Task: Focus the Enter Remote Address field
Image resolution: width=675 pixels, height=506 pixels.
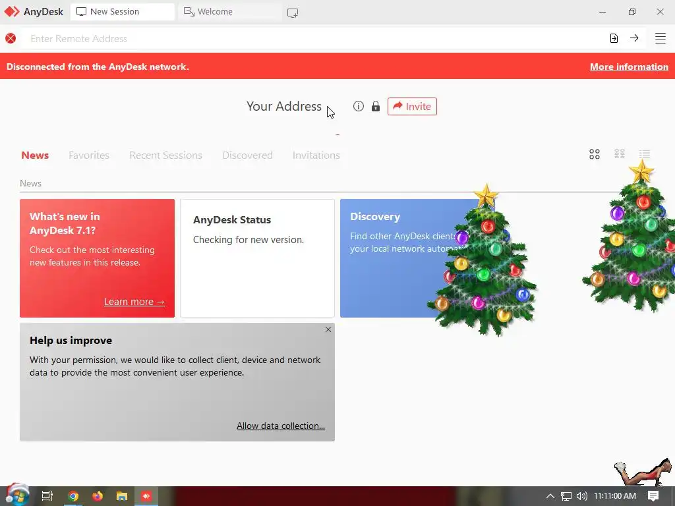Action: (x=312, y=39)
